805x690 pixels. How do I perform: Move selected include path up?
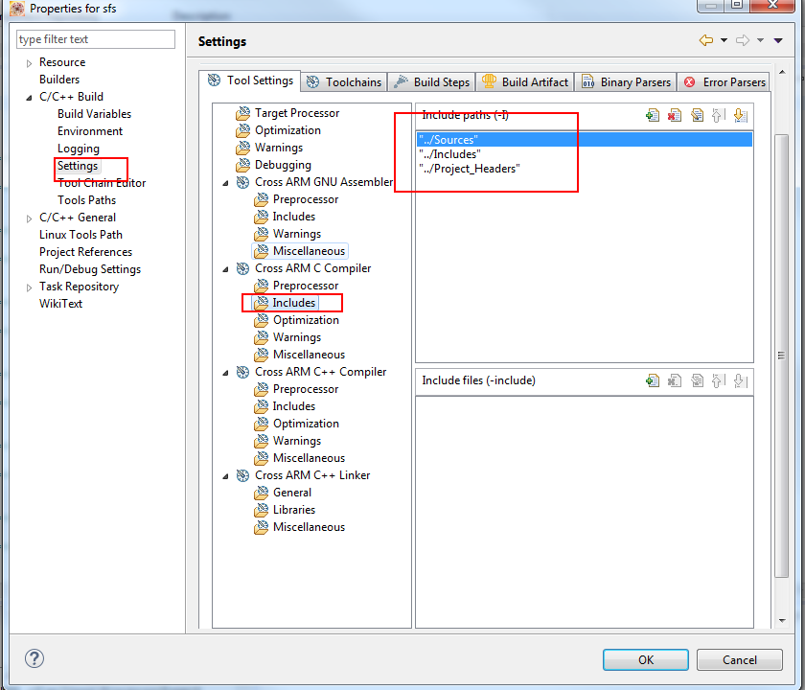pyautogui.click(x=718, y=115)
